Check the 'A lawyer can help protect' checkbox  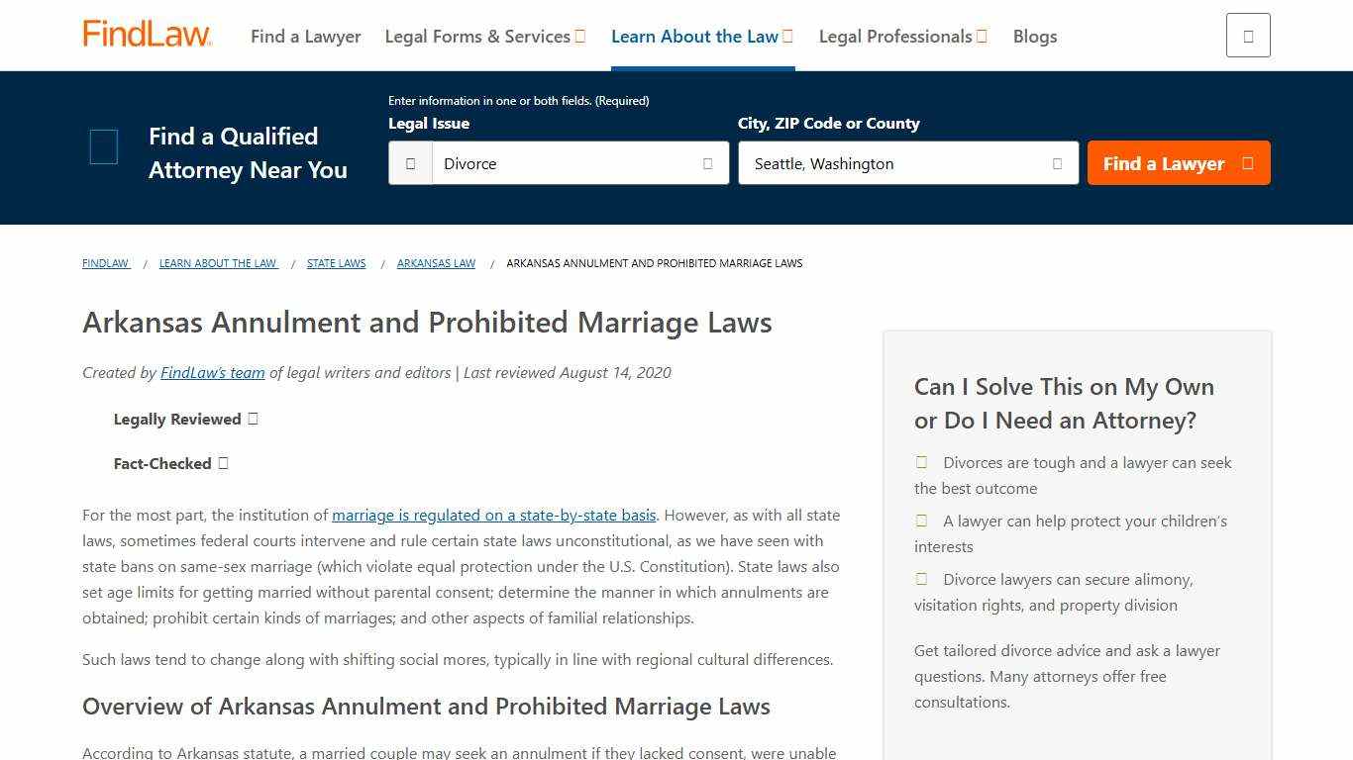coord(920,520)
